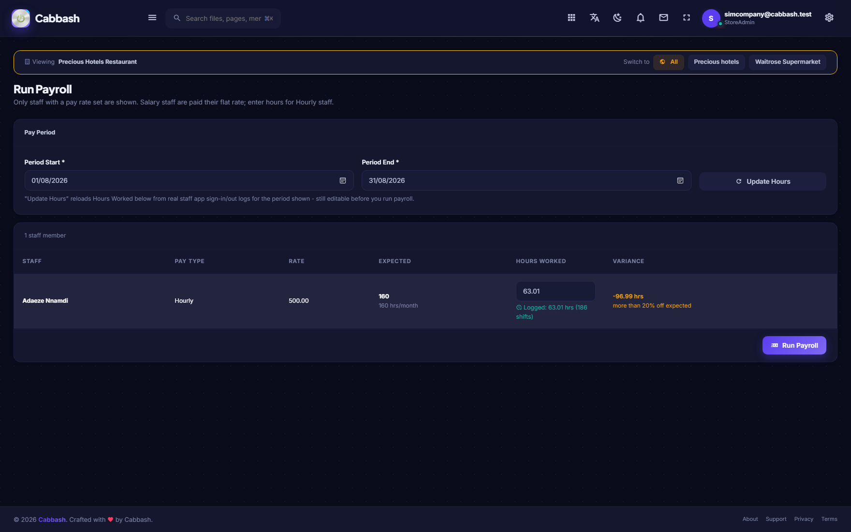Image resolution: width=851 pixels, height=532 pixels.
Task: Click the Logged 63.01 hrs note
Action: coord(552,312)
